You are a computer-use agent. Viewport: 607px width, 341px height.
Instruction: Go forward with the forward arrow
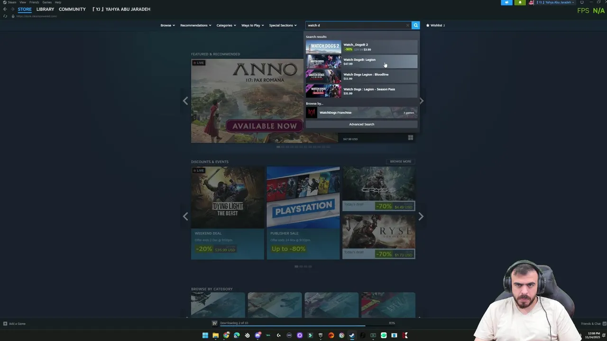tap(12, 9)
